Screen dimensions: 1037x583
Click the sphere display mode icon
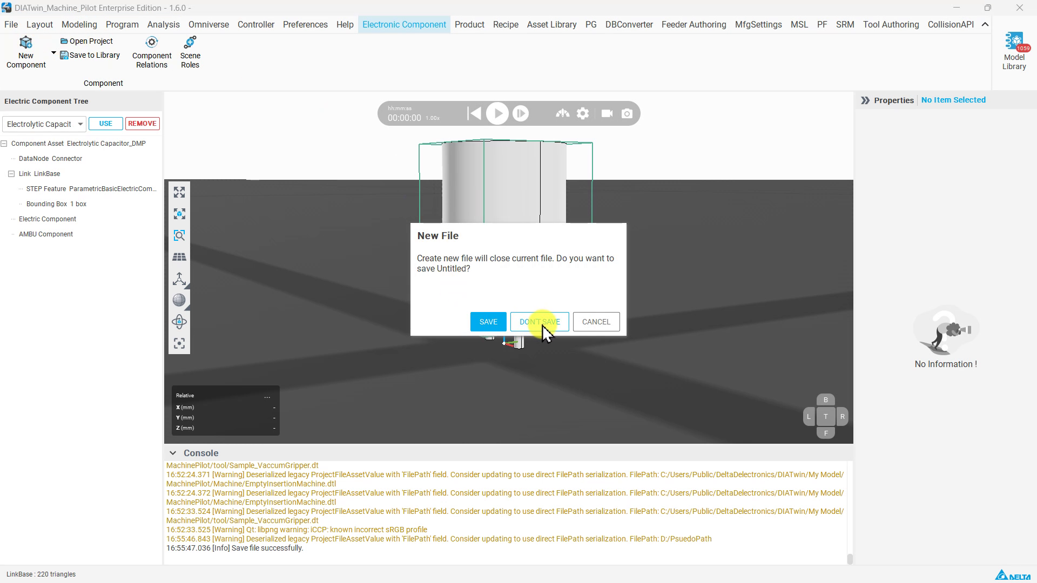click(x=179, y=301)
